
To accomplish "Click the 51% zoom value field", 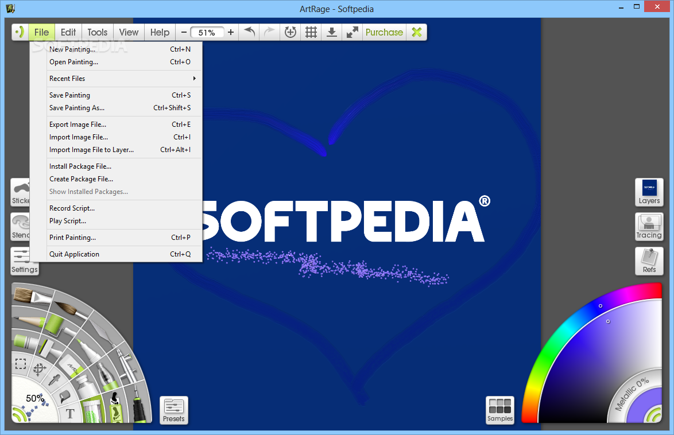I will click(207, 33).
